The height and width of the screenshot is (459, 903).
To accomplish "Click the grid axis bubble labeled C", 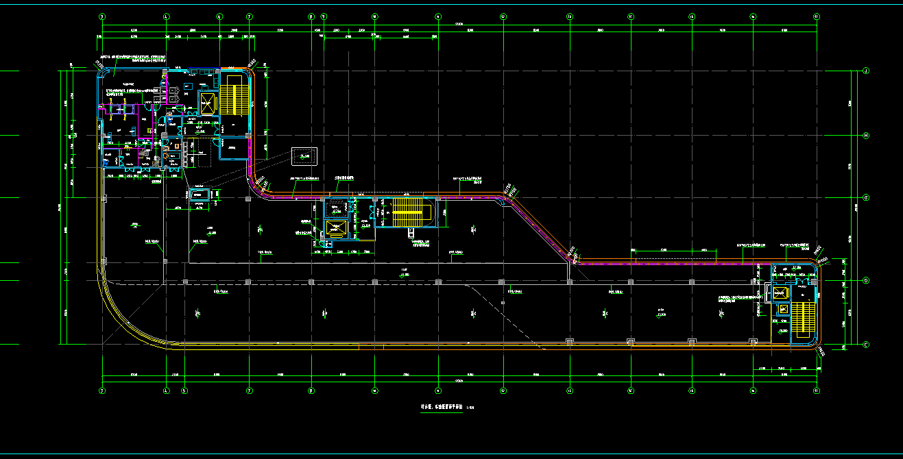I will pos(865,345).
